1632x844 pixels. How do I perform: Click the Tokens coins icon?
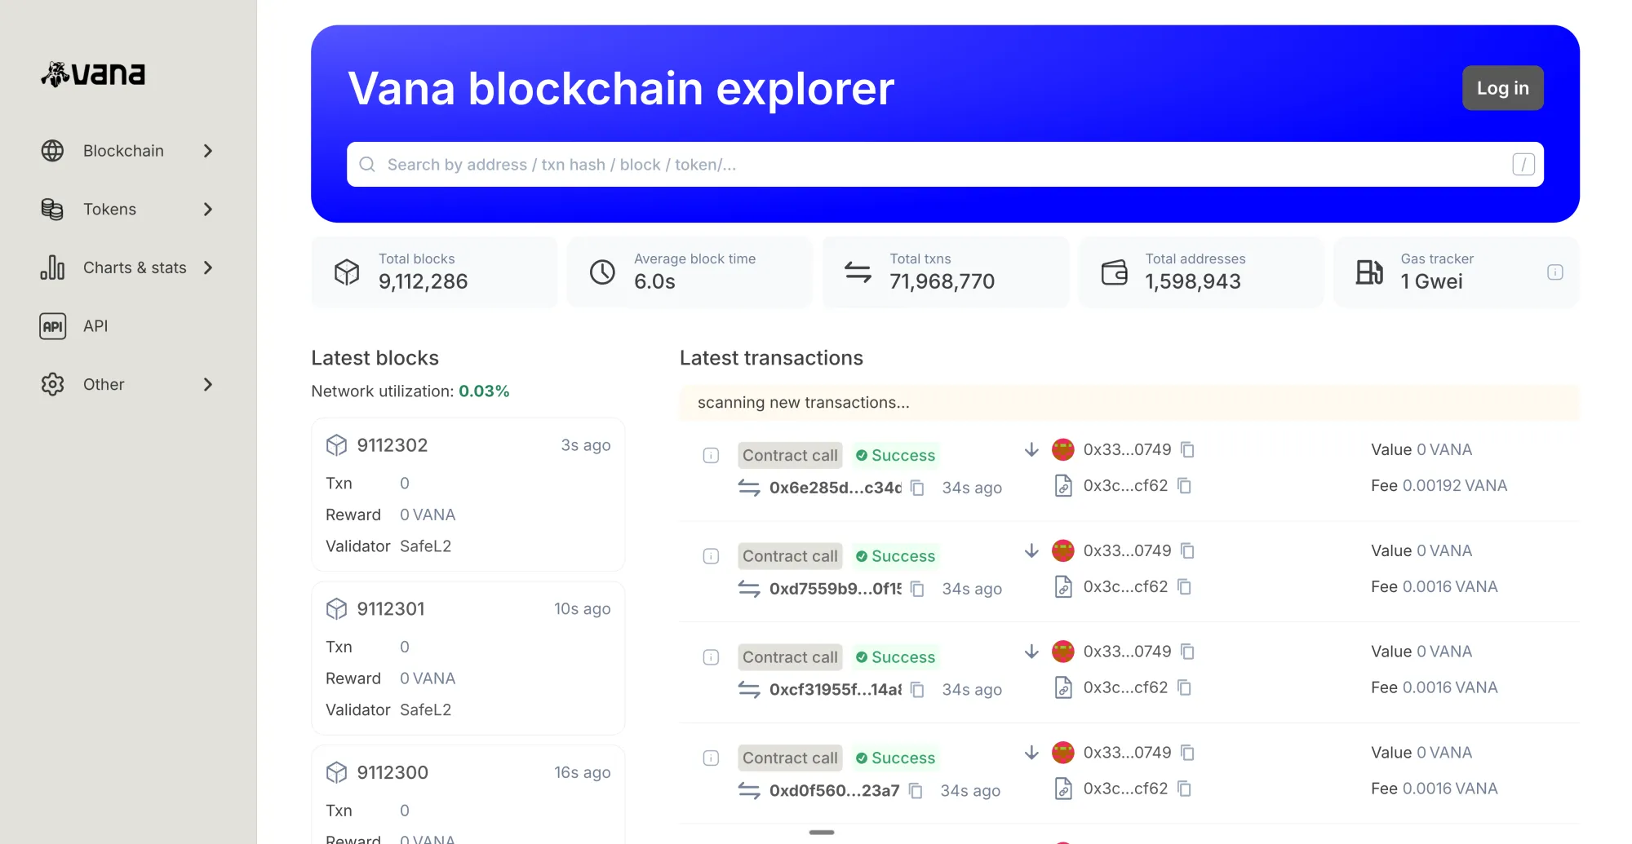(52, 210)
